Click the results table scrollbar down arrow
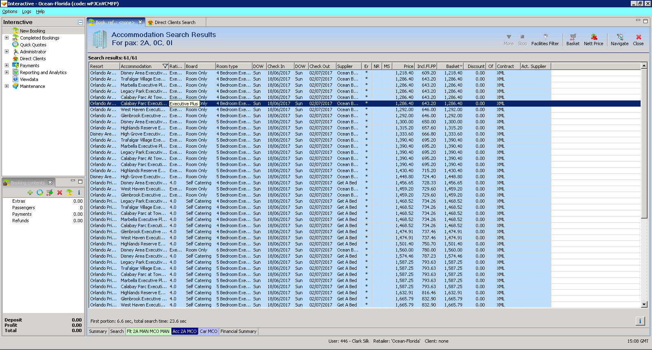The height and width of the screenshot is (350, 652). click(x=644, y=304)
